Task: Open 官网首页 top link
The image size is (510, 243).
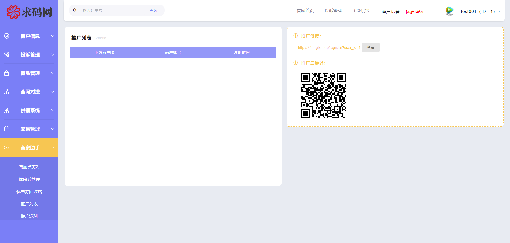Action: (x=305, y=11)
